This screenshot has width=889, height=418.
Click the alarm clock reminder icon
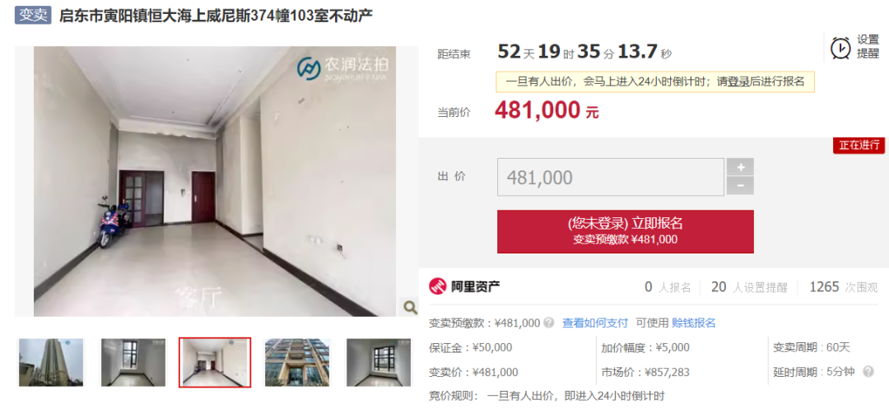pos(840,48)
